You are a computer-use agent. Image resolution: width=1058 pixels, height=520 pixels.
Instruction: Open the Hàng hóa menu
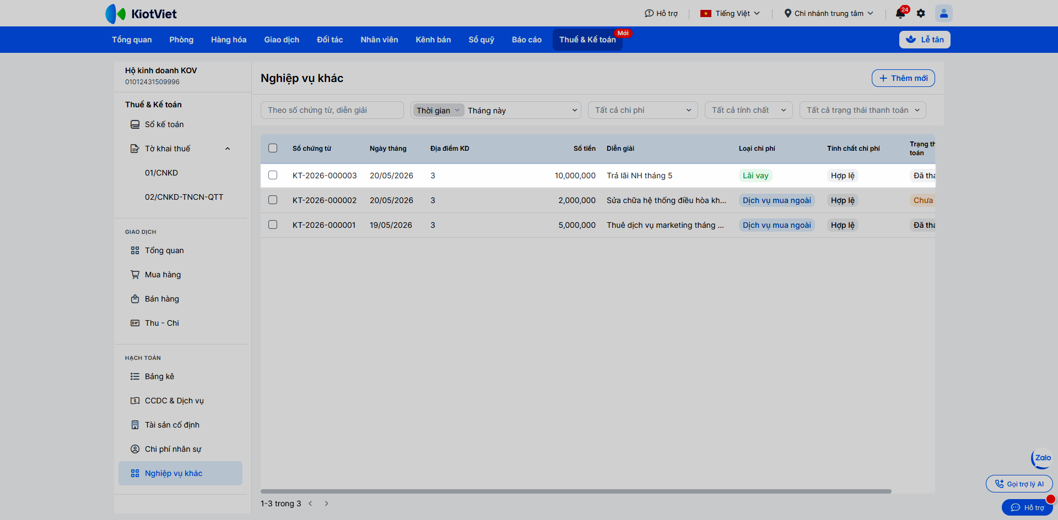click(x=229, y=40)
